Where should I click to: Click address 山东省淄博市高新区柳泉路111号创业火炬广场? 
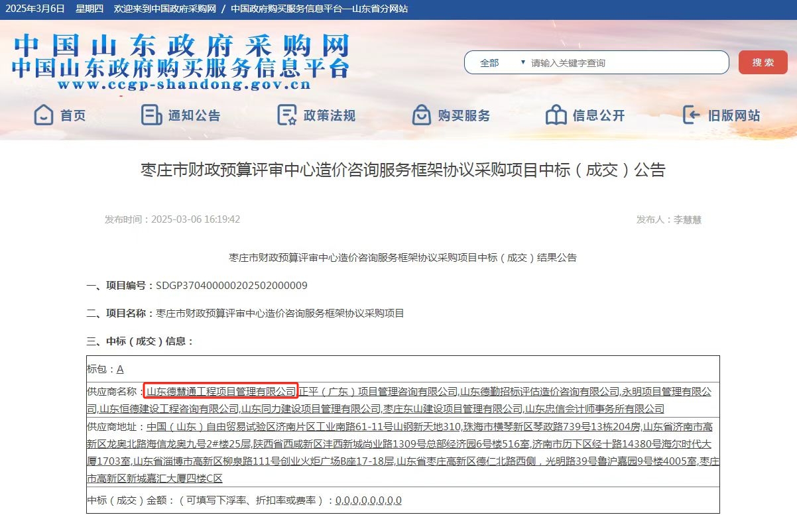(244, 461)
